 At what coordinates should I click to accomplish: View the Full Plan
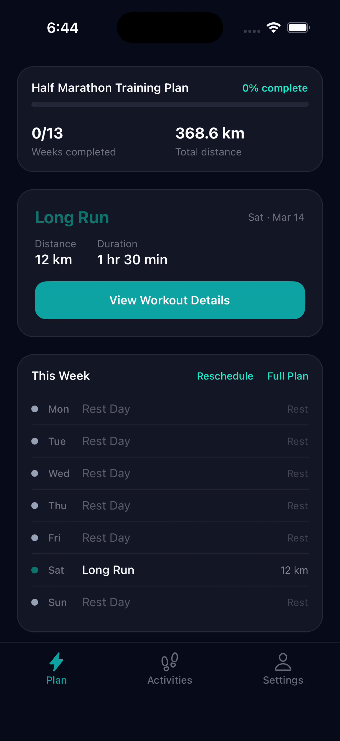coord(288,376)
